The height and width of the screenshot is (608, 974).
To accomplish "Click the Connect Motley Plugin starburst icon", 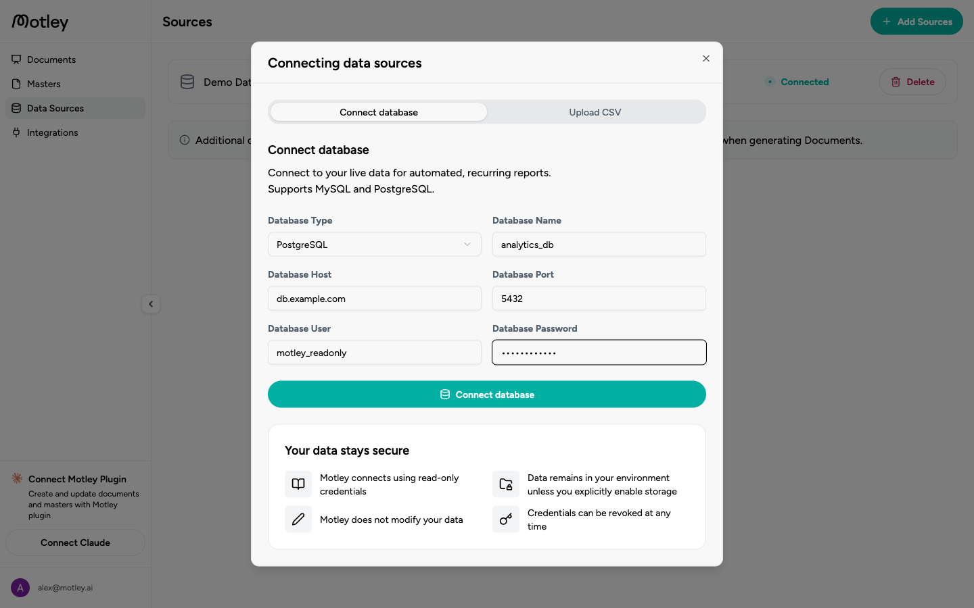I will (x=17, y=478).
